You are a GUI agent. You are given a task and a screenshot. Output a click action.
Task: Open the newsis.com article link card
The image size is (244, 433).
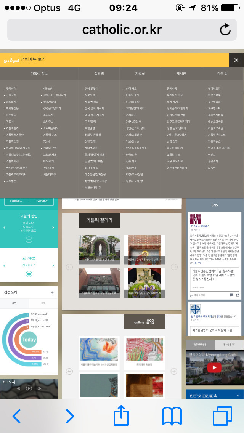[x=215, y=279]
